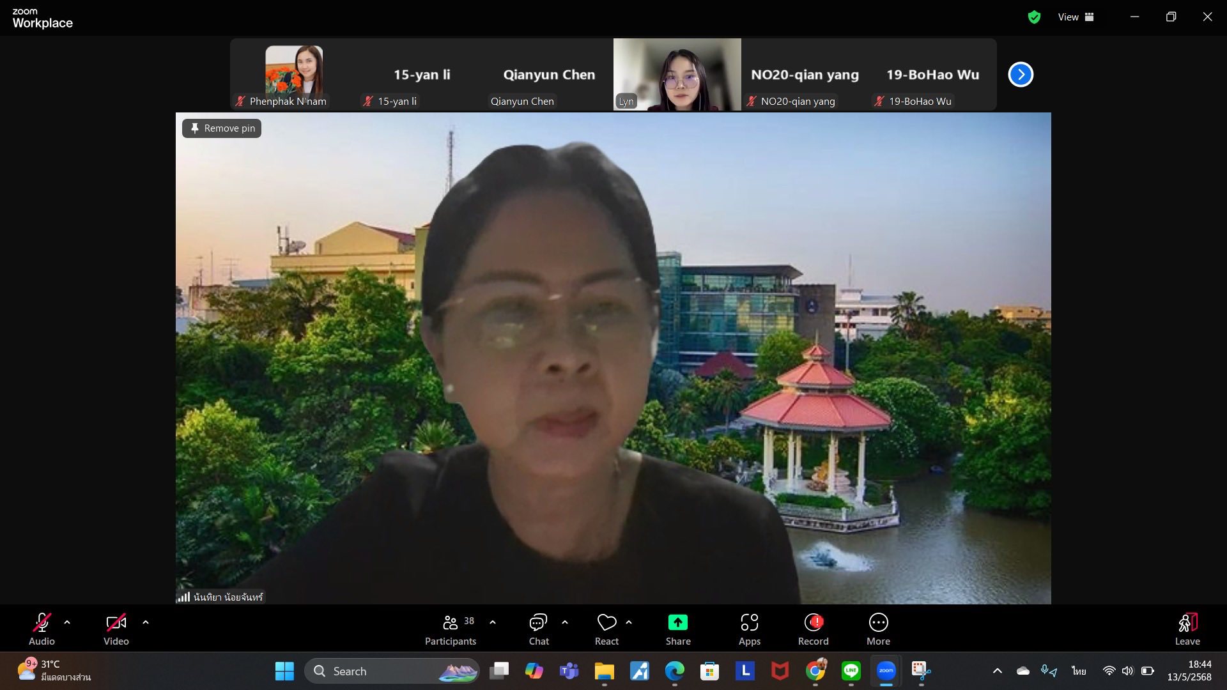Switch to Zoom taskbar icon
This screenshot has height=690, width=1227.
click(x=886, y=671)
